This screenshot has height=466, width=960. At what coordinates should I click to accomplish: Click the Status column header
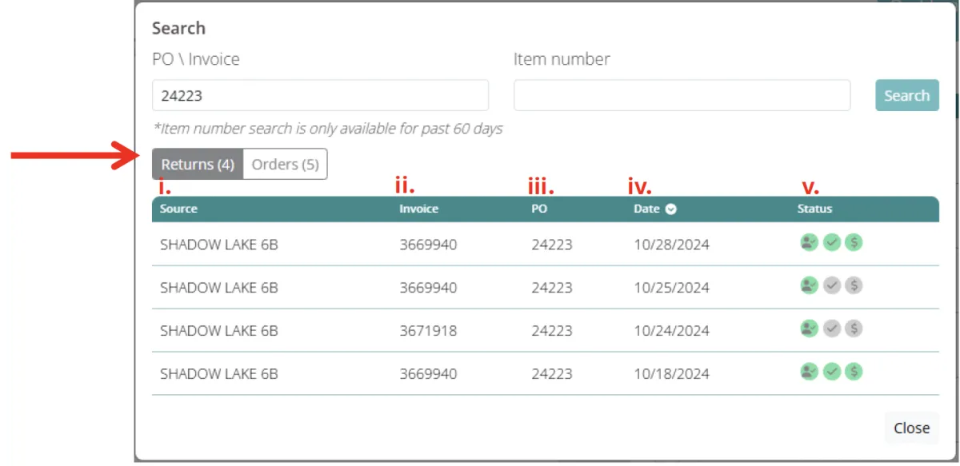tap(814, 209)
